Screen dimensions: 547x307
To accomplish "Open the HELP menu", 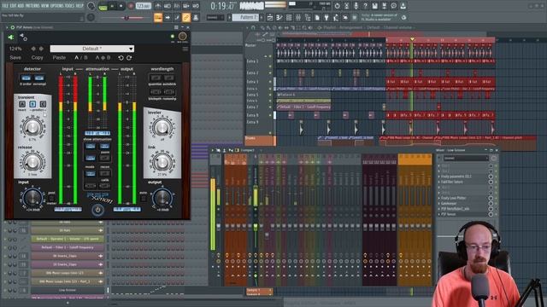I will coord(79,6).
